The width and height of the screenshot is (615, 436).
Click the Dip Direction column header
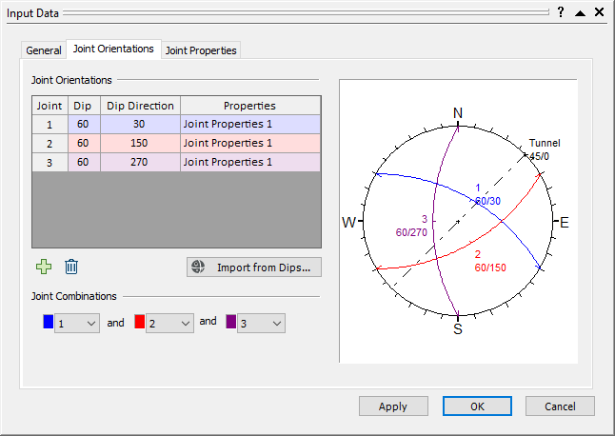click(x=140, y=106)
